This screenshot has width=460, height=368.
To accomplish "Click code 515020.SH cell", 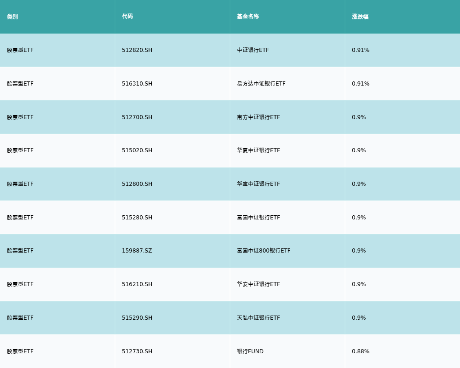I will point(137,150).
